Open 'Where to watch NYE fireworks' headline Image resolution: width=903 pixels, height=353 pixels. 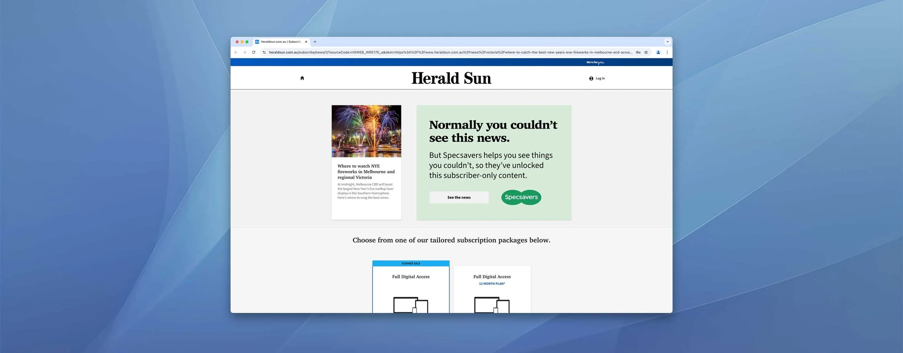[366, 172]
